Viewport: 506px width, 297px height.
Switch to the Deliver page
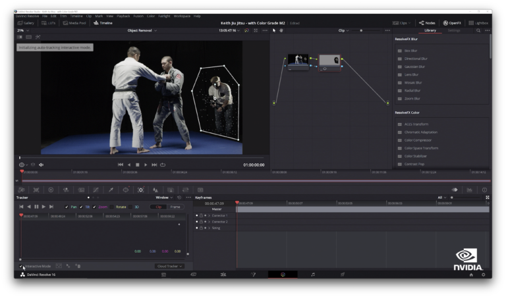pos(342,275)
